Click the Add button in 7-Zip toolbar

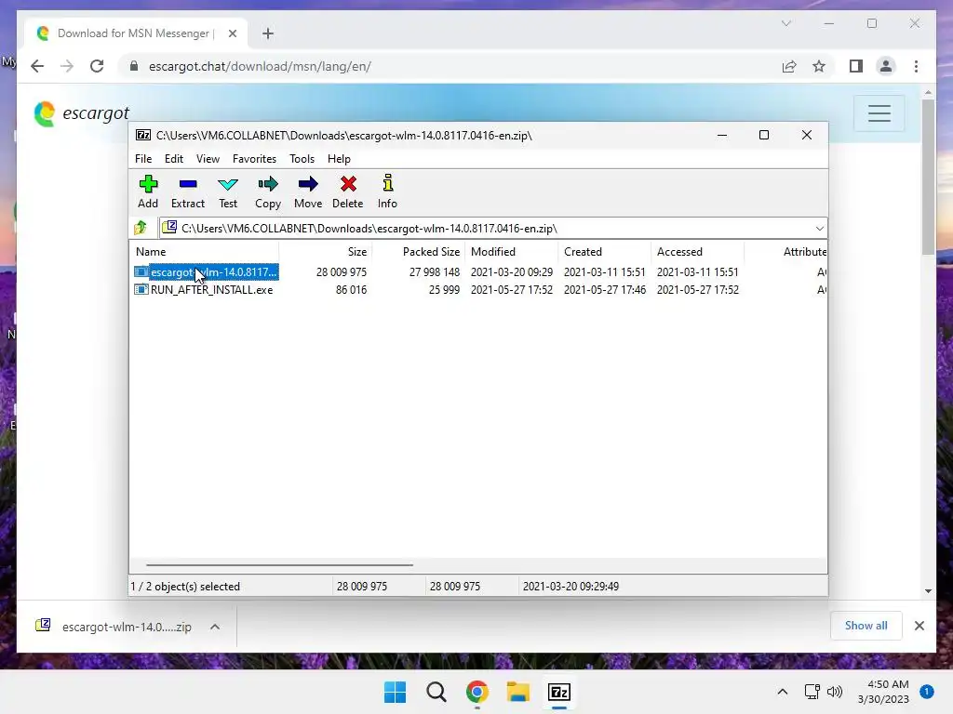point(148,192)
